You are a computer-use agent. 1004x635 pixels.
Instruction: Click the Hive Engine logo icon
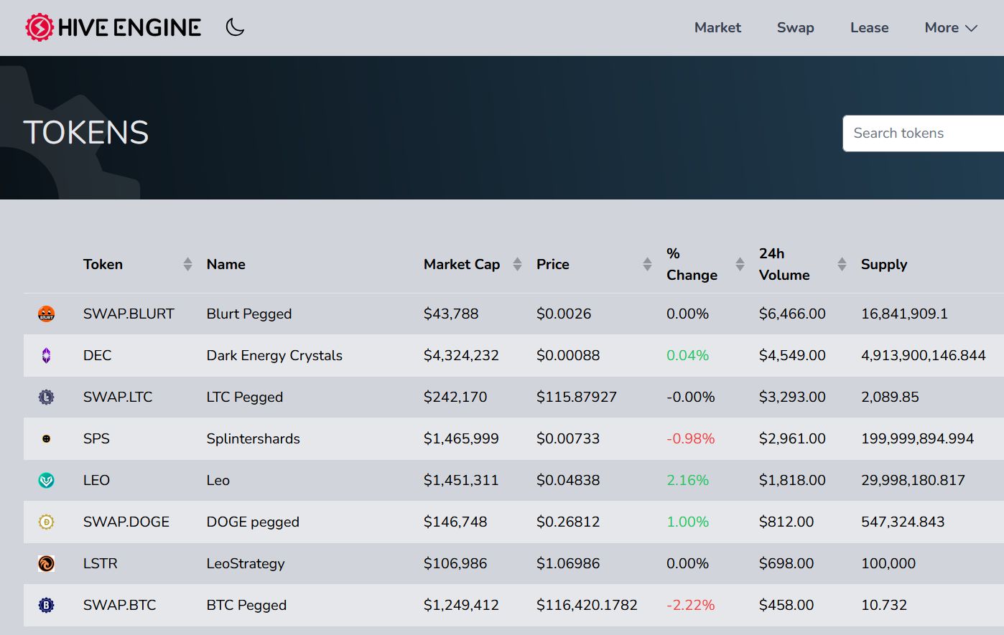pyautogui.click(x=39, y=27)
